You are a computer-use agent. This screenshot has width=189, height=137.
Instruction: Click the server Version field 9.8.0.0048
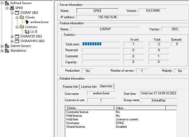coord(153,11)
